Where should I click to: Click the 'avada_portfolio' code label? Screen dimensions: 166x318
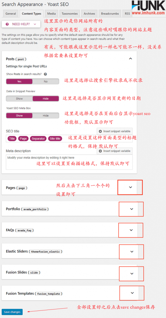35,209
